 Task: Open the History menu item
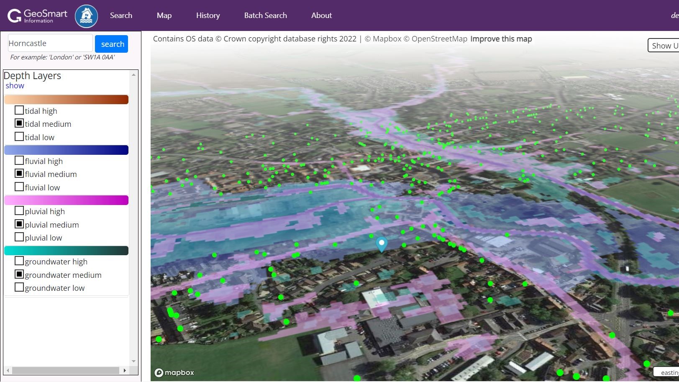click(208, 15)
